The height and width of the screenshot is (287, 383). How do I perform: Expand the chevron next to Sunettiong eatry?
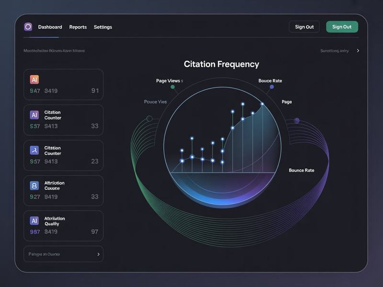pos(358,51)
